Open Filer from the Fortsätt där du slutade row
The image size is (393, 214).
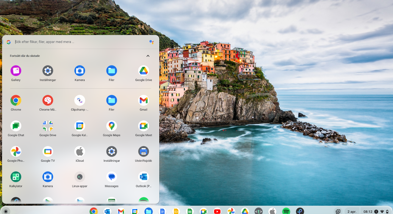(112, 71)
